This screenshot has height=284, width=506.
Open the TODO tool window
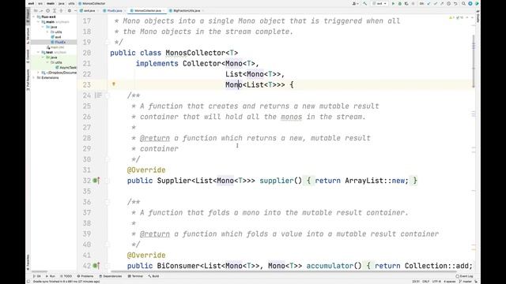(66, 276)
